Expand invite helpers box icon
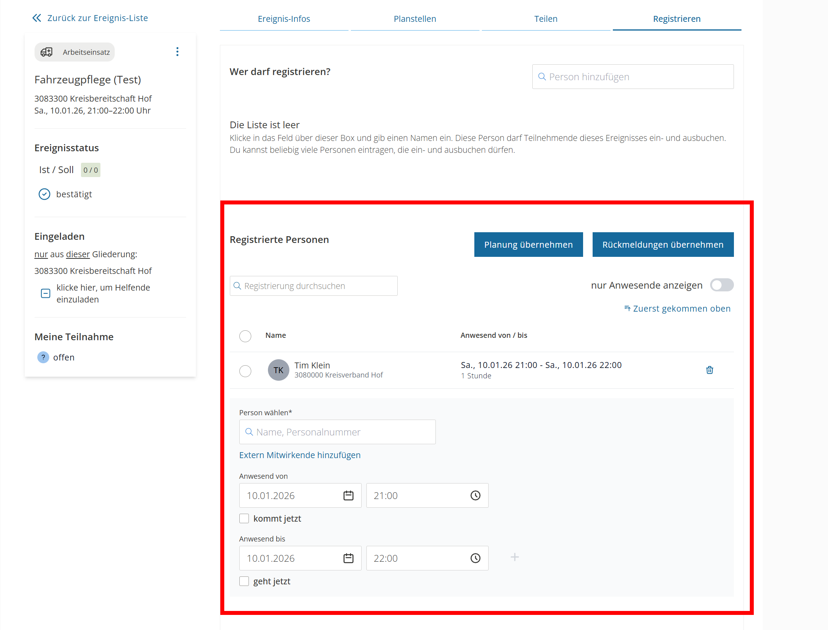Image resolution: width=828 pixels, height=630 pixels. pyautogui.click(x=46, y=293)
